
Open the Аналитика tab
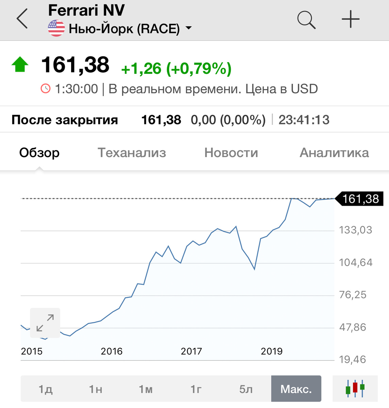334,153
